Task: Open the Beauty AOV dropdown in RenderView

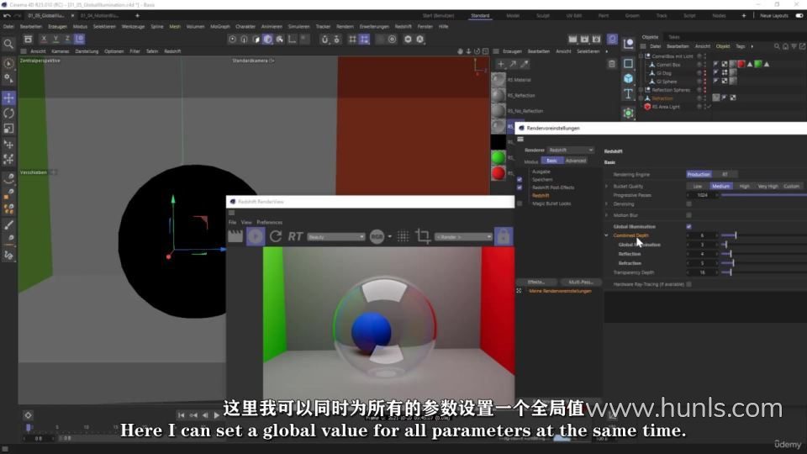Action: pyautogui.click(x=336, y=237)
